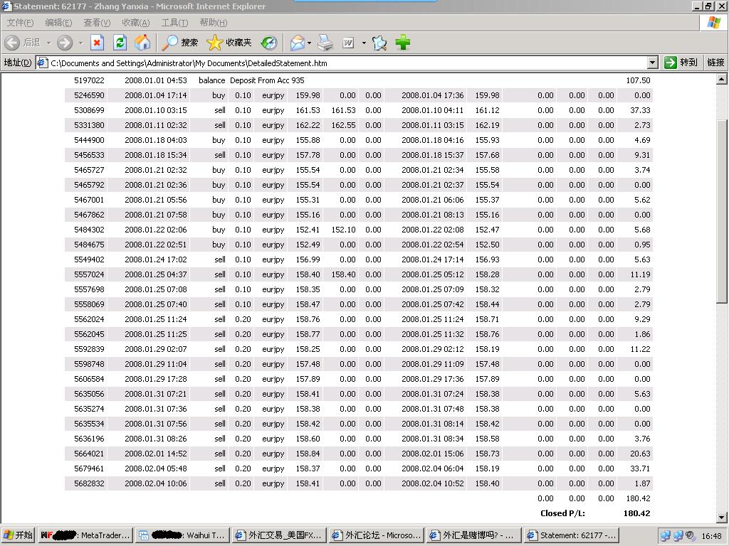
Task: Refresh the page with the Refresh icon
Action: pyautogui.click(x=120, y=43)
